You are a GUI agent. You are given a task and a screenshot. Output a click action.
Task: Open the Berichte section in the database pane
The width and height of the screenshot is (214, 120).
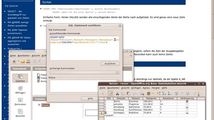pyautogui.click(x=20, y=113)
